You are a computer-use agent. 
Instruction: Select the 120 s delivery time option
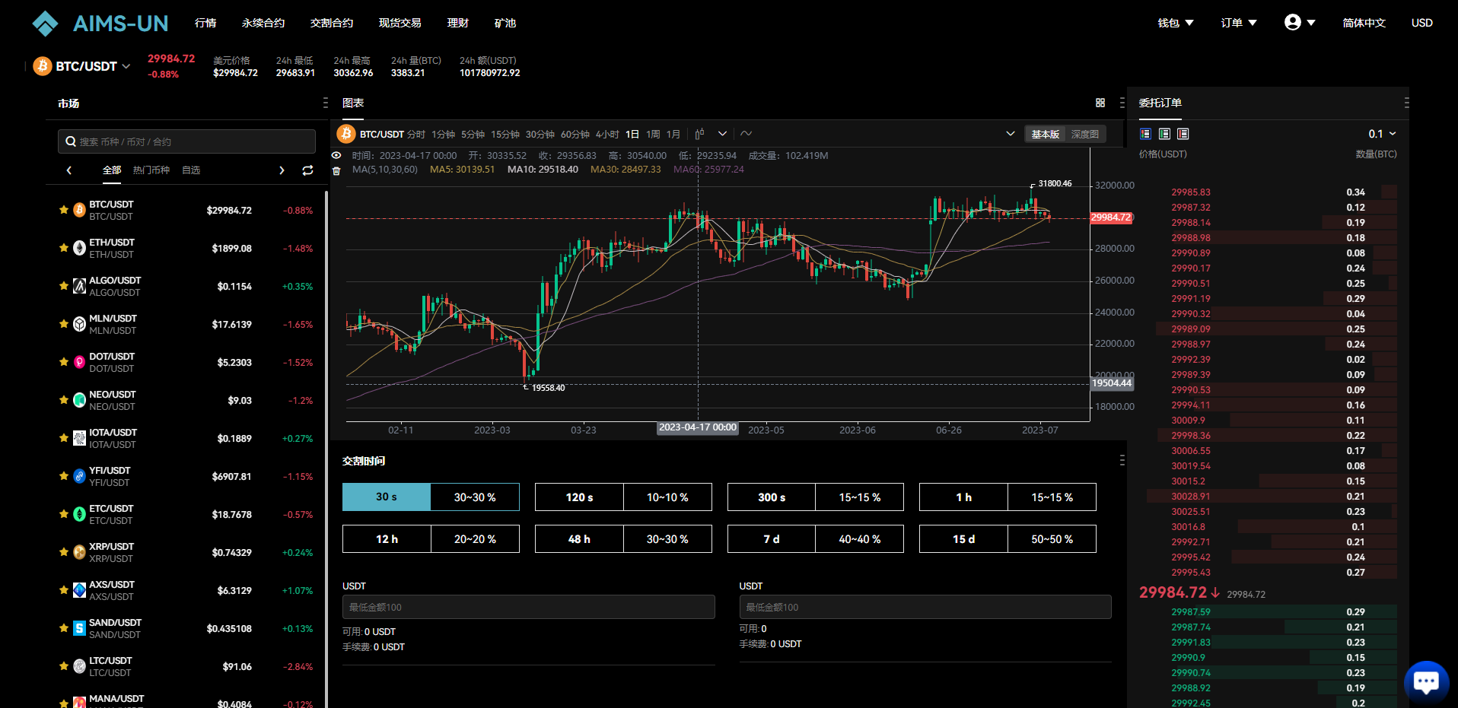coord(579,497)
